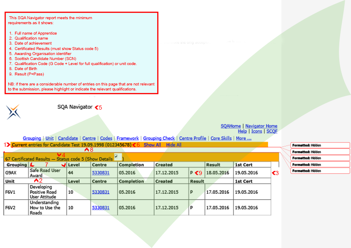Image resolution: width=351 pixels, height=248 pixels.
Task: Select Developing Positive Road User Attitude cell
Action: click(48, 192)
